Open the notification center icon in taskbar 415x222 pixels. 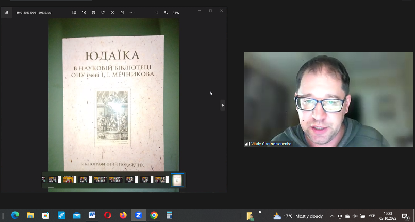(x=406, y=216)
